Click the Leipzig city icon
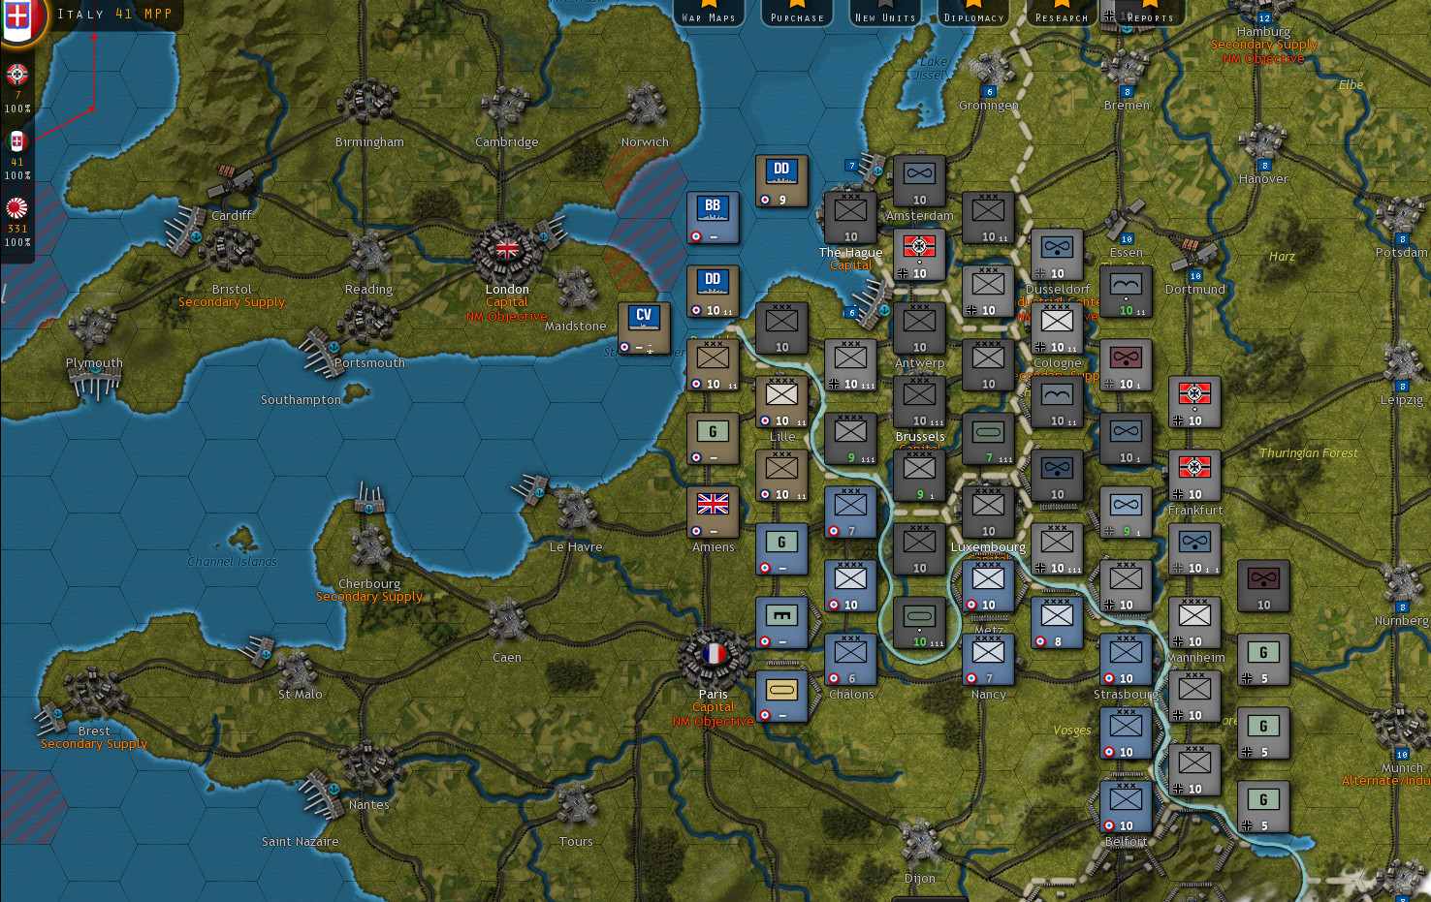 1403,364
